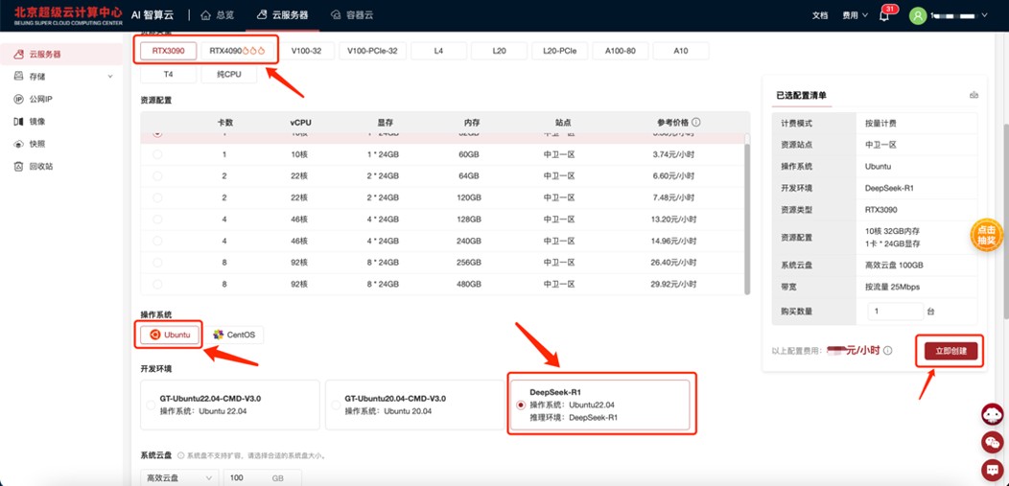Viewport: 1009px width, 486px height.
Task: Open the red message feedback icon
Action: (993, 470)
